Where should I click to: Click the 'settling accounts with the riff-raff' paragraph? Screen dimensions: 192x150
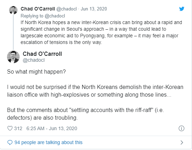pos(85,114)
